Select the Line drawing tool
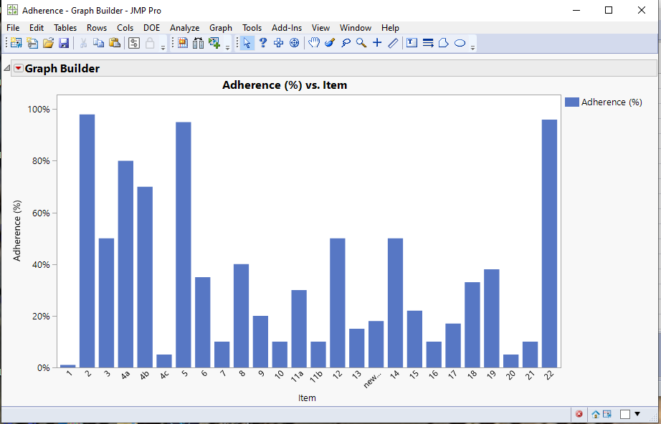Screen dimensions: 661x424 (x=393, y=43)
